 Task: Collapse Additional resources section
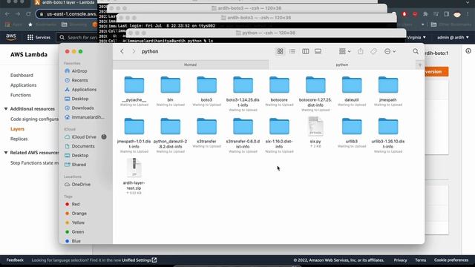(6, 109)
